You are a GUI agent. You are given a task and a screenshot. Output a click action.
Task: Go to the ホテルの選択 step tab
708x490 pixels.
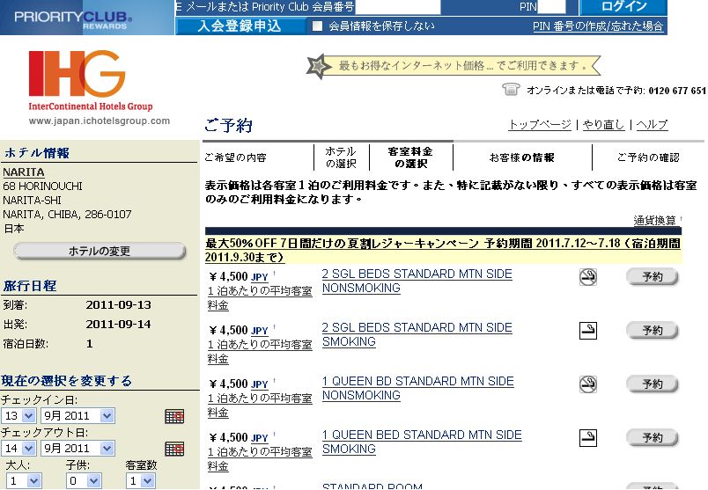(341, 157)
